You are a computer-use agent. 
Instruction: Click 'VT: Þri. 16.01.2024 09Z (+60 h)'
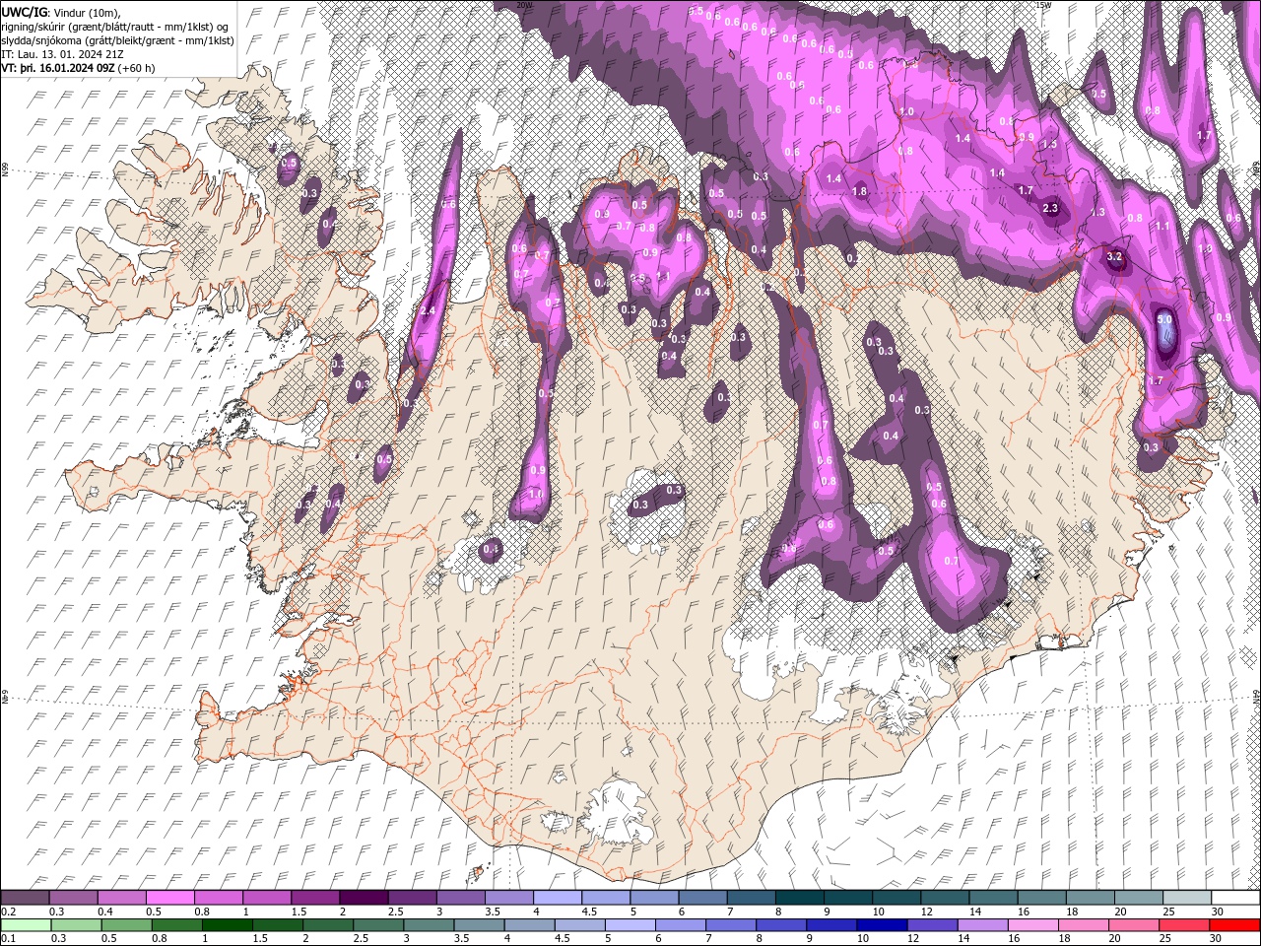coord(78,68)
